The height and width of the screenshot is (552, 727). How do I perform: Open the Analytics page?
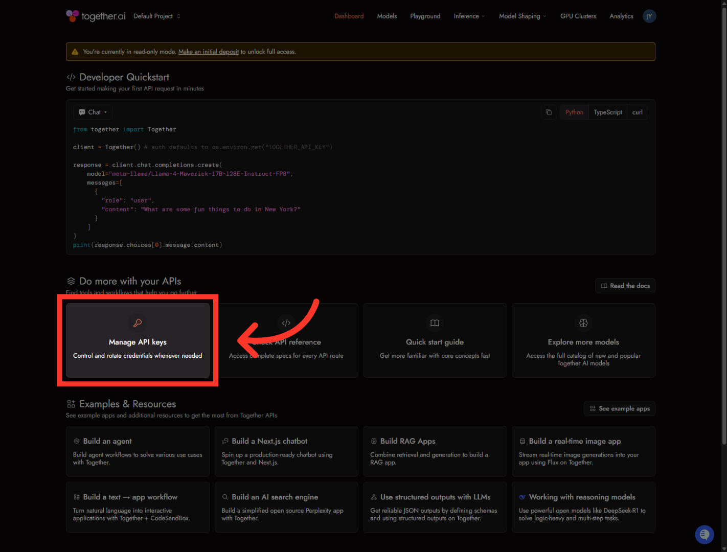(x=621, y=16)
